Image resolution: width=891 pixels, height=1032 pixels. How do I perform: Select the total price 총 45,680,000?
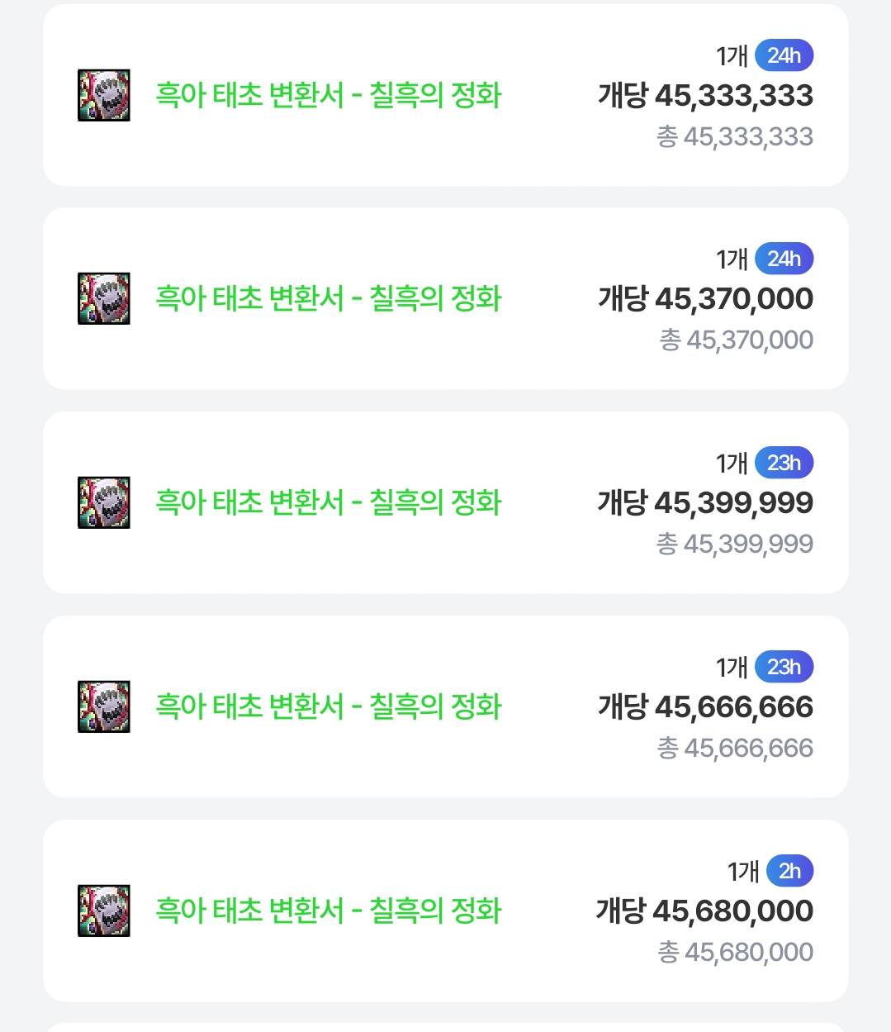pos(736,952)
